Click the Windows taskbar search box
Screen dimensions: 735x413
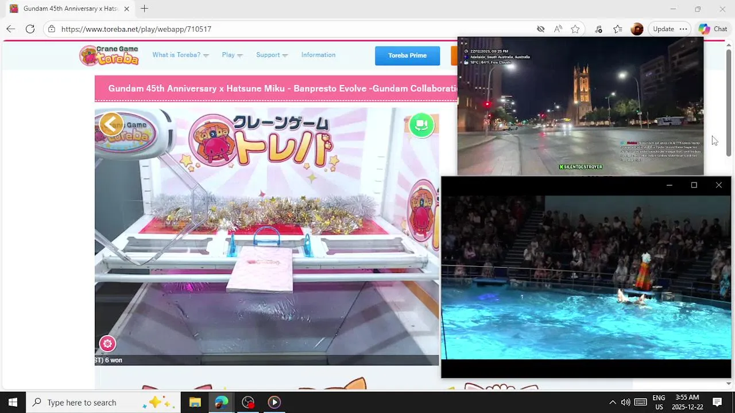(x=103, y=402)
